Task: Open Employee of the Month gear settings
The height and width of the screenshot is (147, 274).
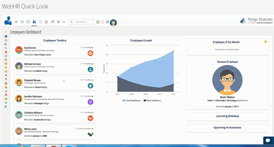Action: point(265,42)
